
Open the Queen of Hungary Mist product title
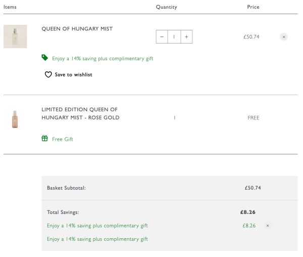tap(77, 29)
